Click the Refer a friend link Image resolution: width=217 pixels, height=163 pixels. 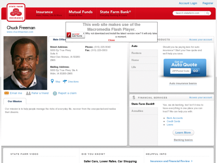(x=40, y=93)
